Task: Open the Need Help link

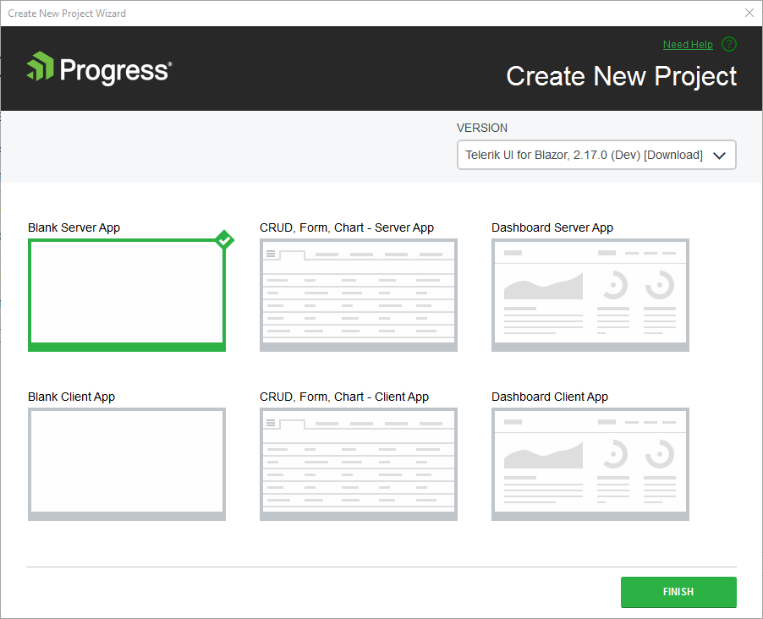Action: 688,45
